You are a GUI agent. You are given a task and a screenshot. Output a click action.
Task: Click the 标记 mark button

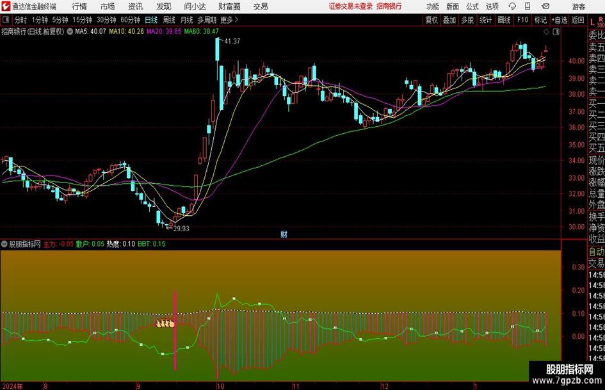click(540, 20)
